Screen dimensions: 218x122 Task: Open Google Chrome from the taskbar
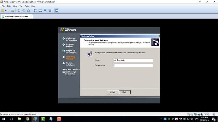pos(27,119)
